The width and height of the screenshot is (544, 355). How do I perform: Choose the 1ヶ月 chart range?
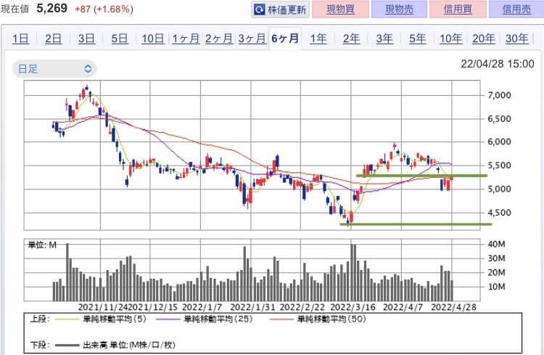point(186,38)
